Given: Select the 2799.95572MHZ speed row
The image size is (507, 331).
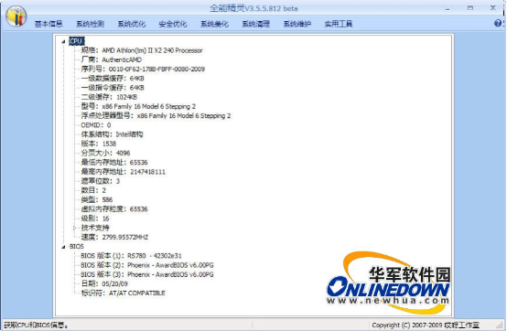Looking at the screenshot, I should (x=114, y=238).
